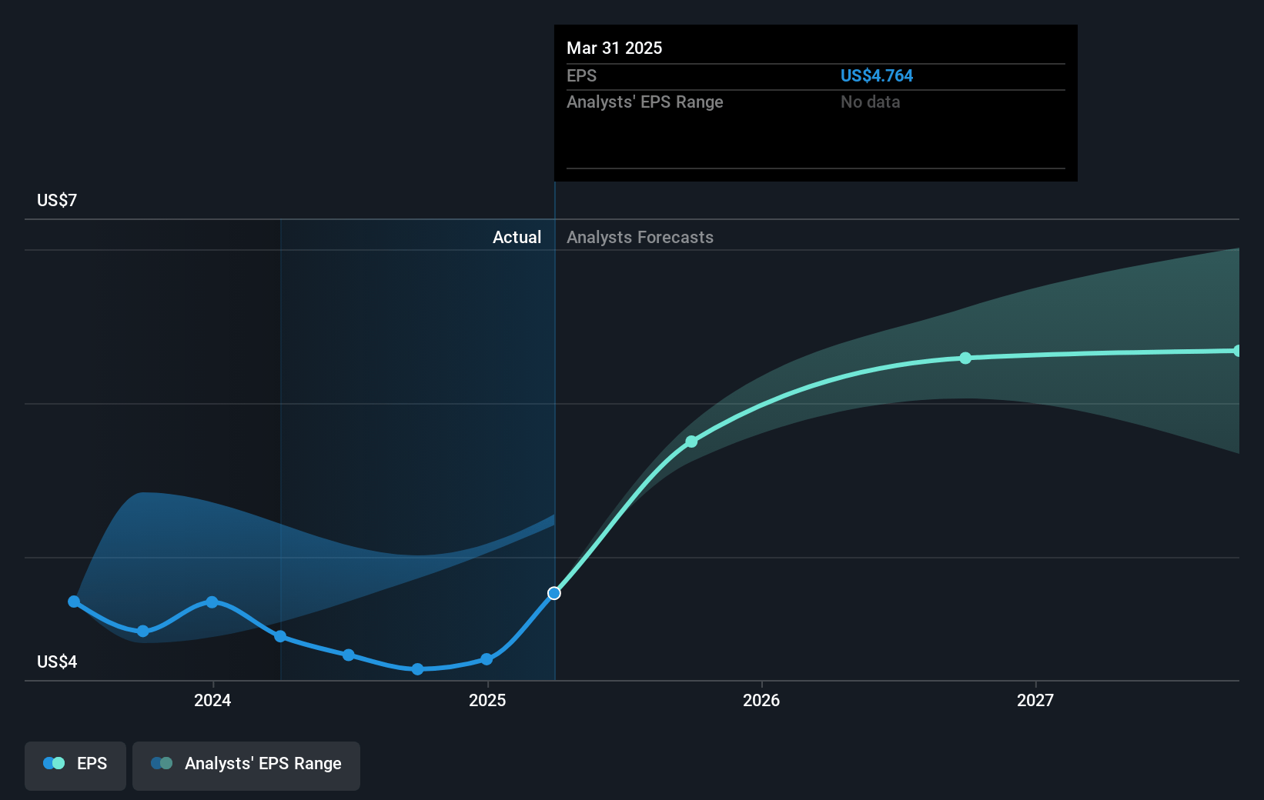The height and width of the screenshot is (800, 1264).
Task: Click the EPS data point in late 2023
Action: click(143, 631)
